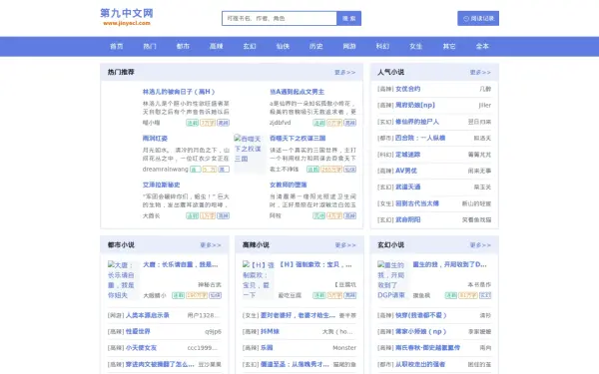Open the 首页 nav item

(x=117, y=46)
